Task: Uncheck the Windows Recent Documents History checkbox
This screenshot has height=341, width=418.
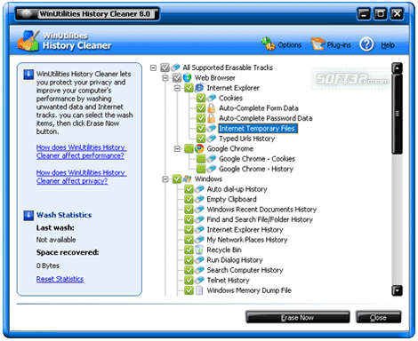Action: [189, 210]
